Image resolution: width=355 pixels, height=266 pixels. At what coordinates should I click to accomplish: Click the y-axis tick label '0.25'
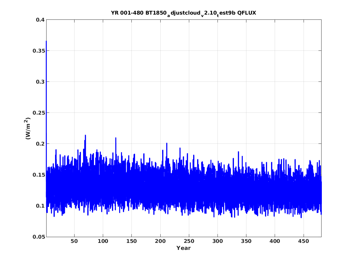(39, 113)
